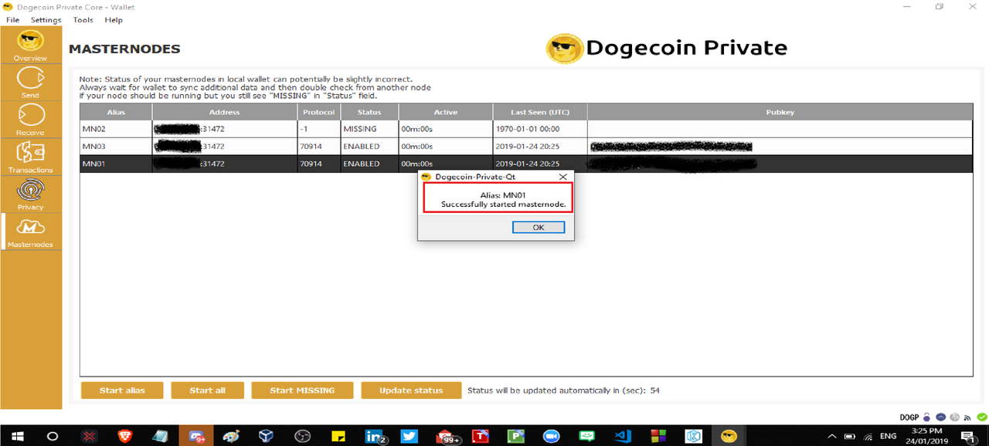Click the Update status button

coord(411,390)
